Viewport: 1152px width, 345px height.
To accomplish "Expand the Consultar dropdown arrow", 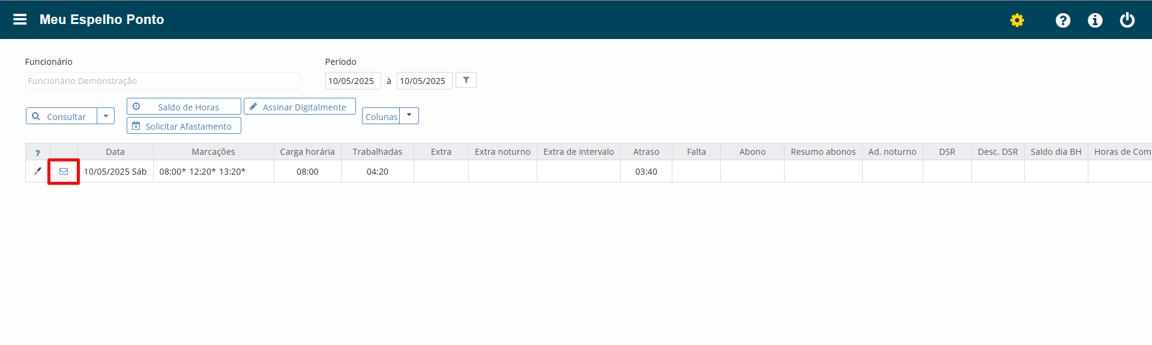I will (x=106, y=116).
